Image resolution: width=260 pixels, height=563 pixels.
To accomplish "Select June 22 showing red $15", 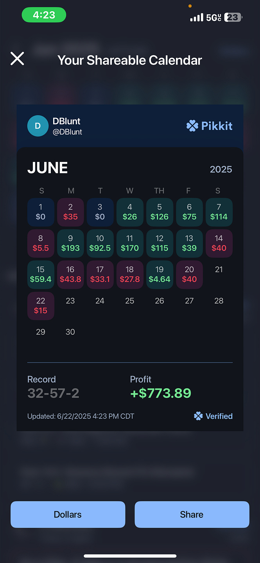I will click(41, 306).
